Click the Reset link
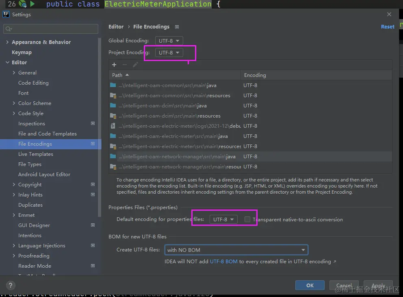The width and height of the screenshot is (403, 297). tap(388, 26)
